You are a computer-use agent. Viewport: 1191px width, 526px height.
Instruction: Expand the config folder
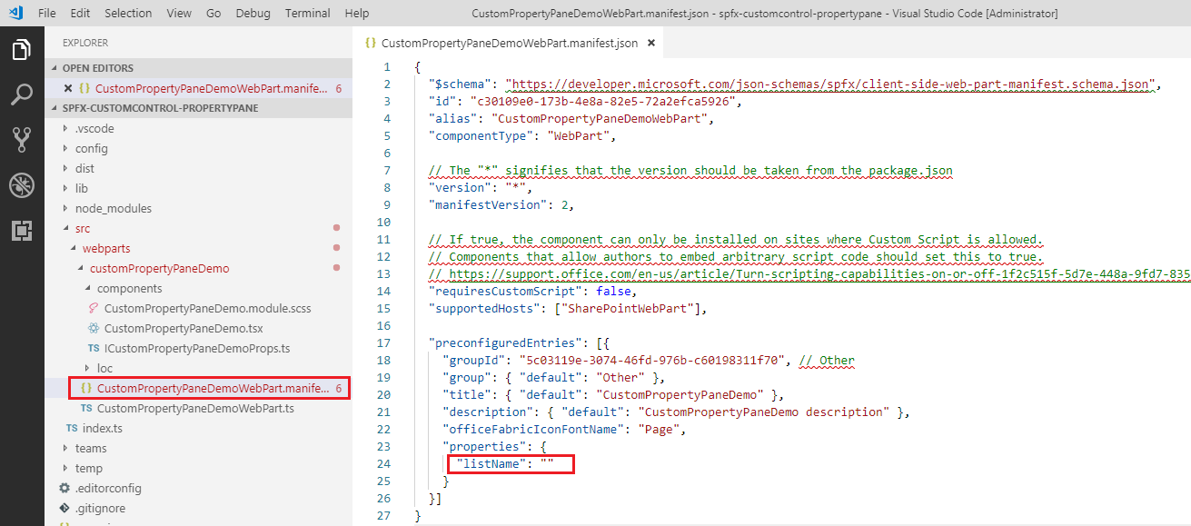[91, 148]
